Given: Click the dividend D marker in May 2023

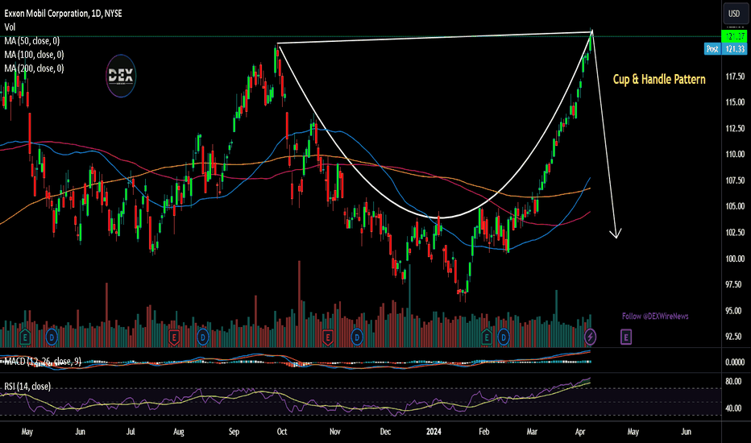Looking at the screenshot, I should point(52,337).
